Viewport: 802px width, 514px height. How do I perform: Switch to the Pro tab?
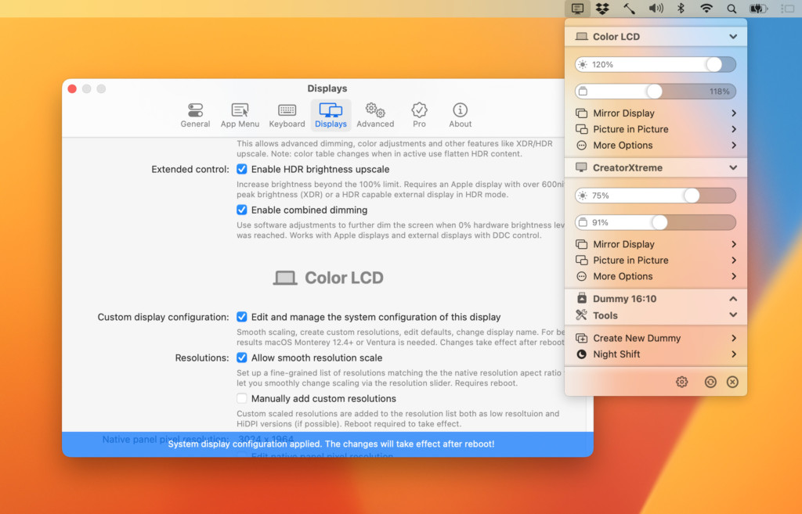pos(419,116)
